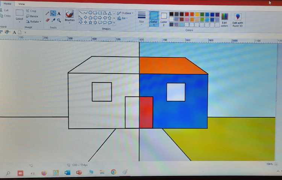
Task: Click the Crop button
Action: coord(32,11)
